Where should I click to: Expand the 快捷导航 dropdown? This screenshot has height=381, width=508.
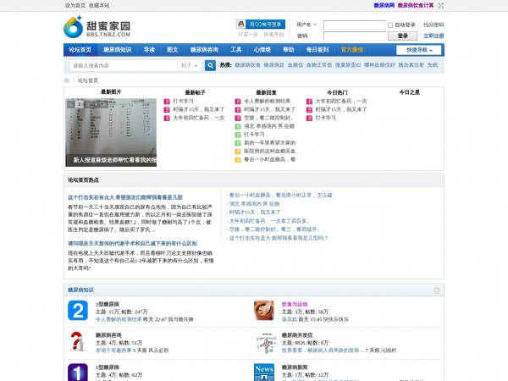(x=418, y=50)
